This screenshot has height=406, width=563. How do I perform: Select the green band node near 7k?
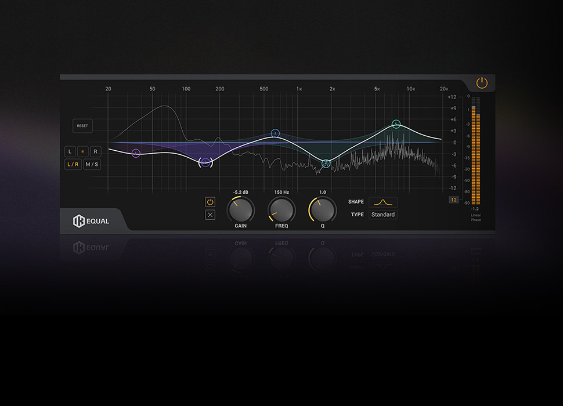(396, 124)
